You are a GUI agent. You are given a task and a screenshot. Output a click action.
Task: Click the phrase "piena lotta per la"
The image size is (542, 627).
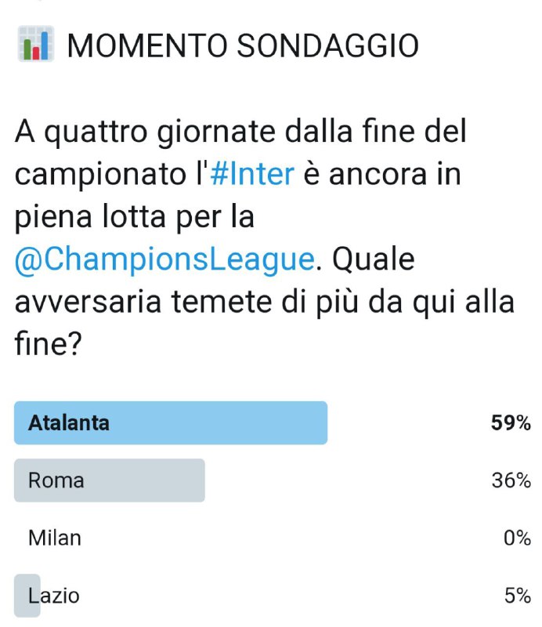[x=134, y=217]
